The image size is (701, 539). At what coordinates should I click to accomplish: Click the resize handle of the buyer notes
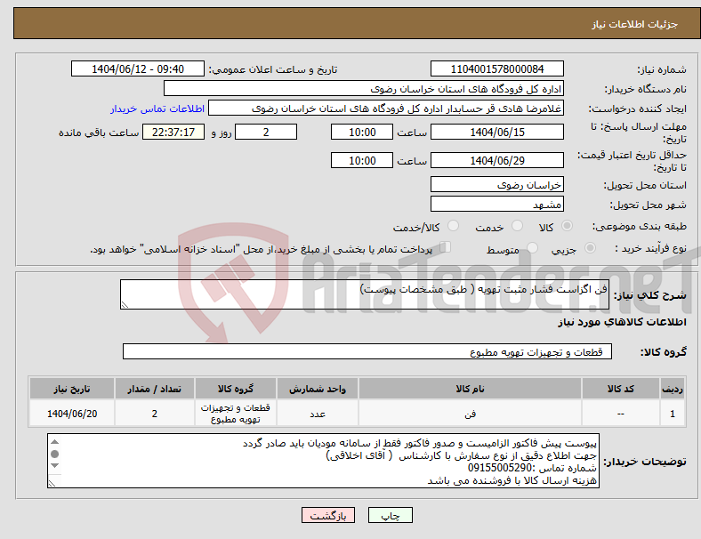(x=52, y=484)
